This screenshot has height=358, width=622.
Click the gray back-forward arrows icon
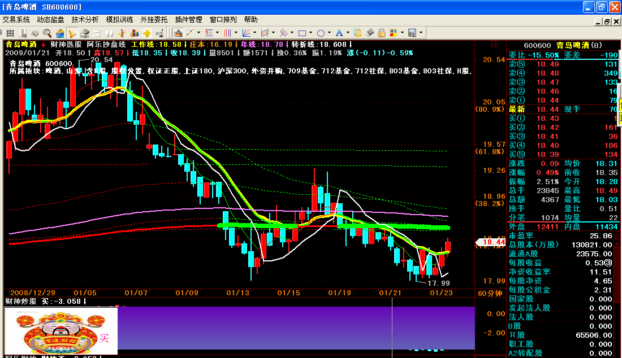click(159, 33)
